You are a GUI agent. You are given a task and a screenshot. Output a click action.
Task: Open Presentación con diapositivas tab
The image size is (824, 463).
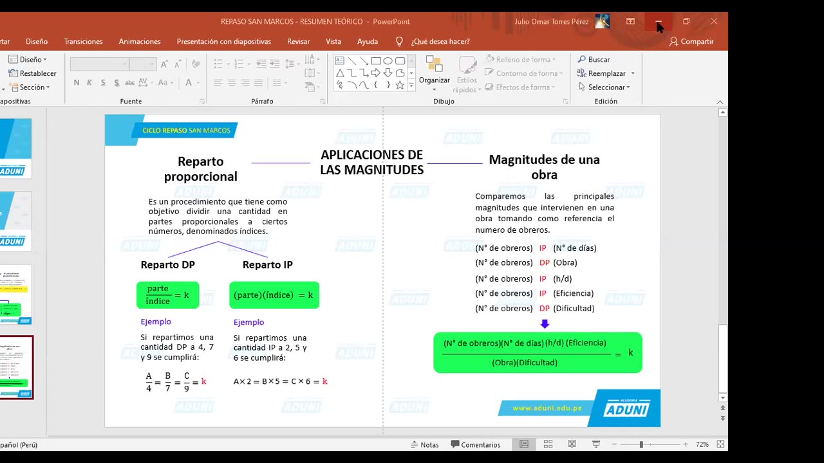coord(224,41)
